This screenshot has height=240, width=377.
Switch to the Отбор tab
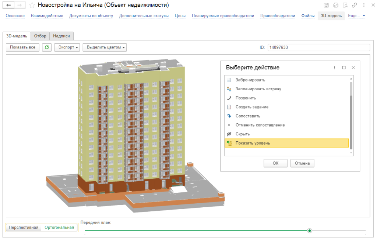[40, 36]
